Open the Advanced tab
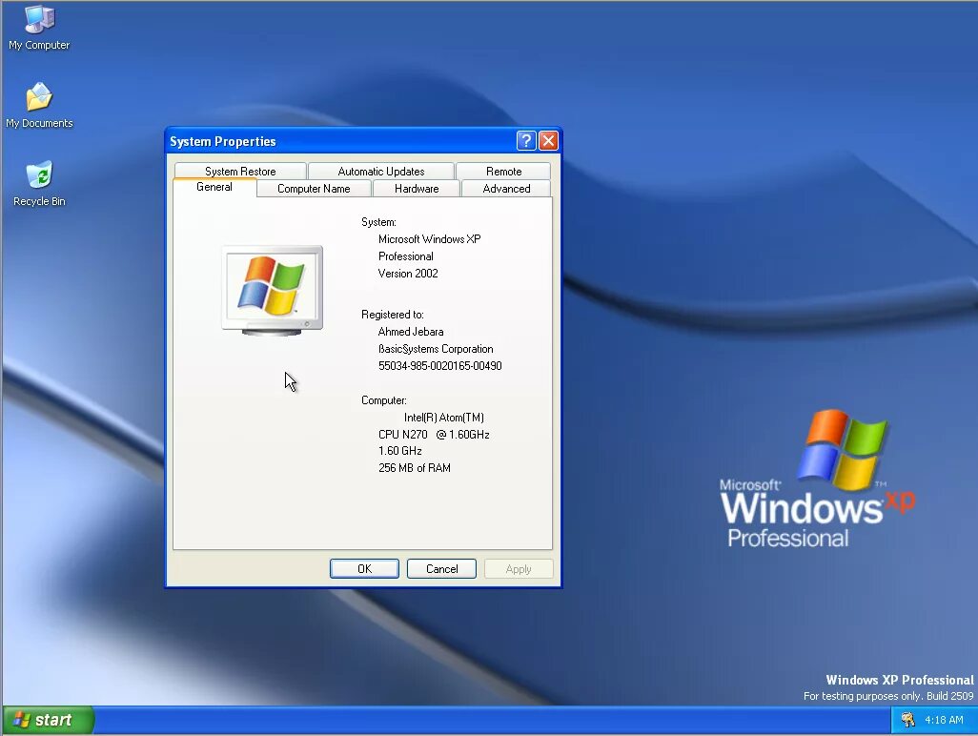The width and height of the screenshot is (978, 736). coord(506,189)
